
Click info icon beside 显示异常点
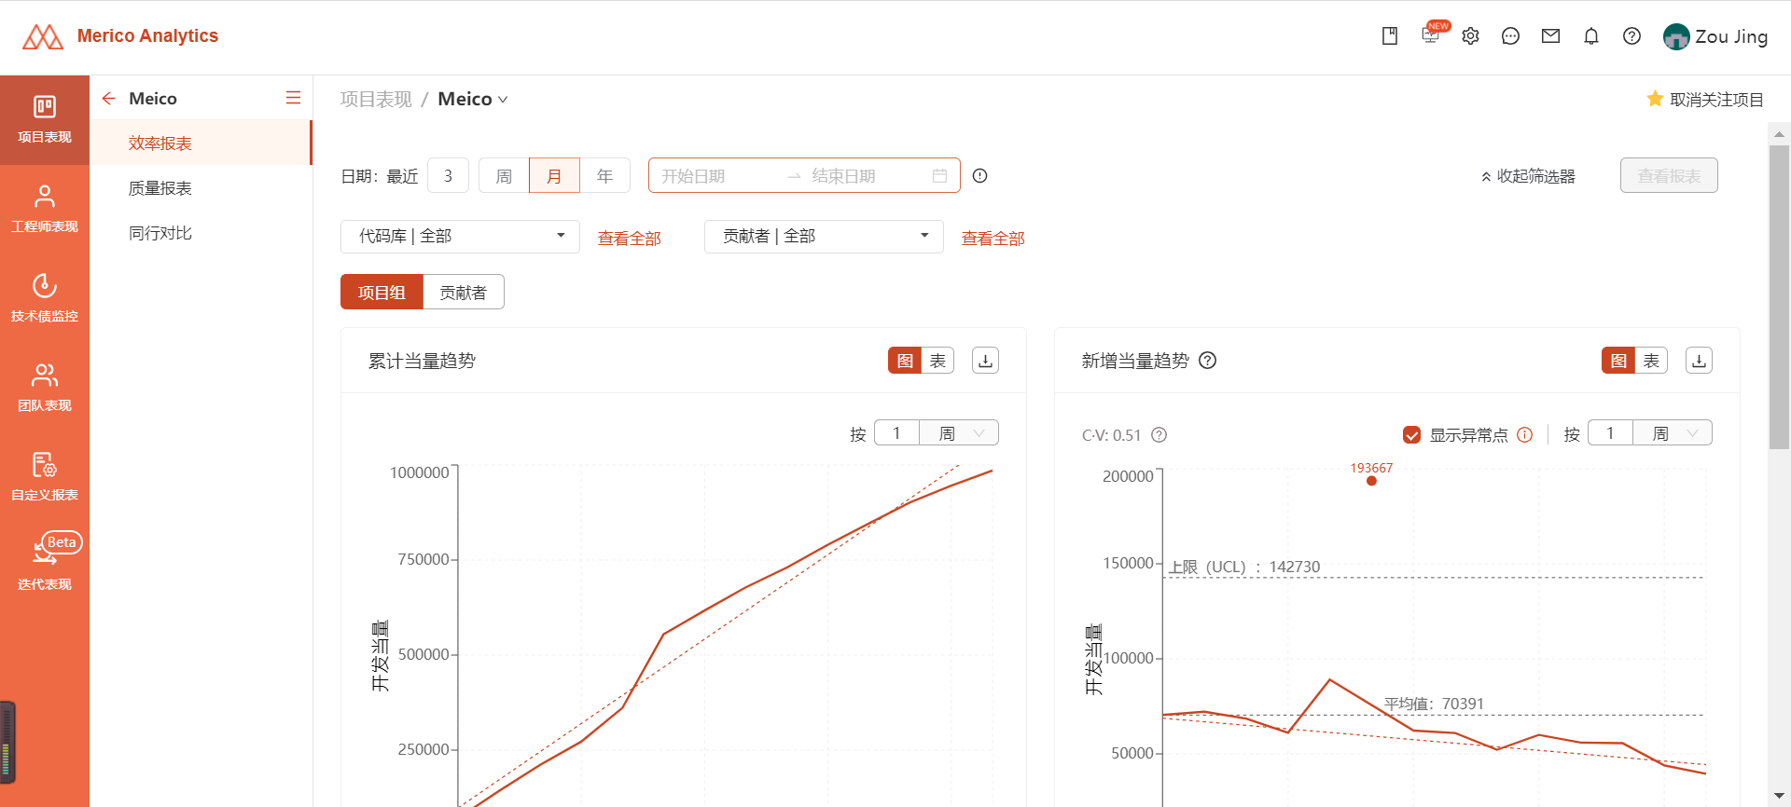tap(1525, 435)
